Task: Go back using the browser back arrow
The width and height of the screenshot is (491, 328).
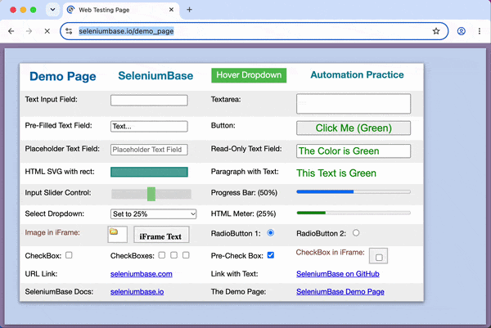Action: (11, 31)
